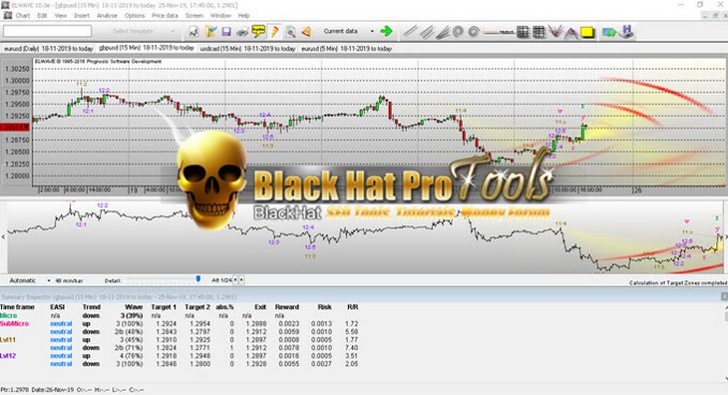Click the yellow speech bubble icon

(x=258, y=31)
